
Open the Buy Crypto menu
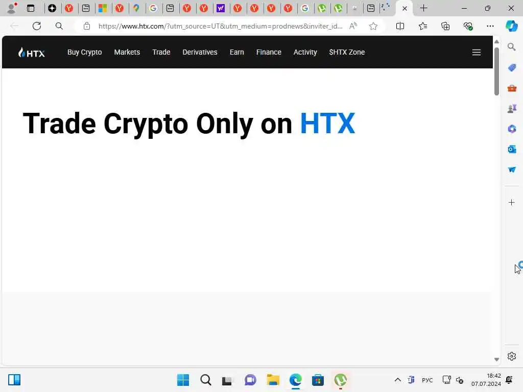tap(84, 53)
